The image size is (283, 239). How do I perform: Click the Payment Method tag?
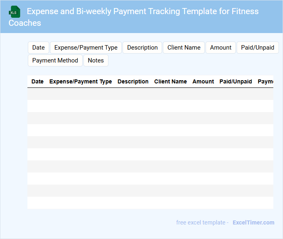55,60
